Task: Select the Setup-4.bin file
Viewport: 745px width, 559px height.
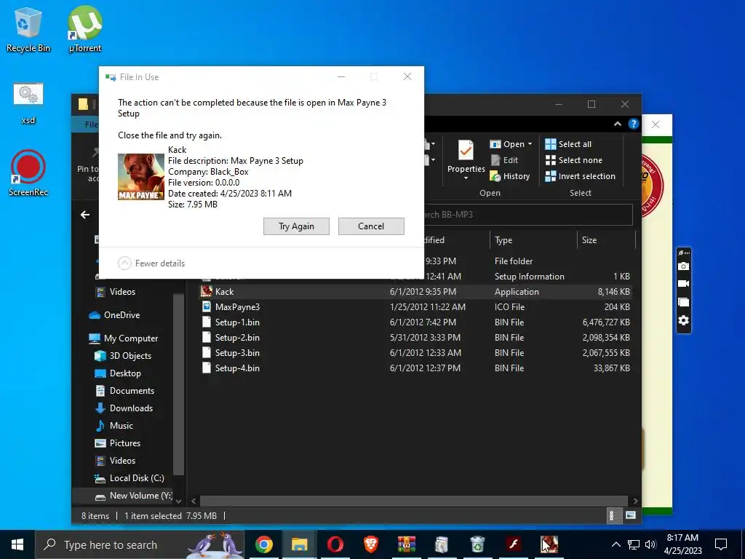Action: (415, 368)
